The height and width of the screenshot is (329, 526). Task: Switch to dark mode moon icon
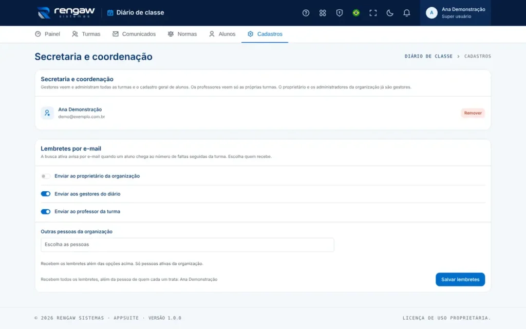(389, 13)
